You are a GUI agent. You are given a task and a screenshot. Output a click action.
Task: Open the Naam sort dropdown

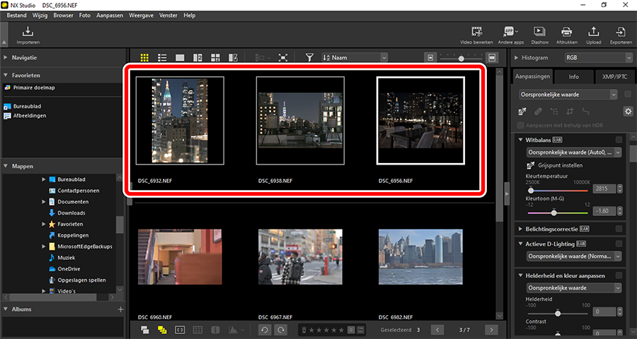[355, 57]
